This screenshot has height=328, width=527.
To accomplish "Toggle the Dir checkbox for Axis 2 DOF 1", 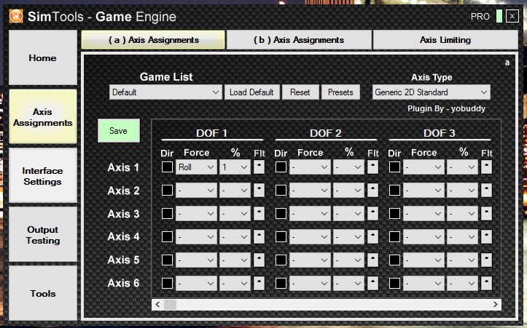I will 167,190.
